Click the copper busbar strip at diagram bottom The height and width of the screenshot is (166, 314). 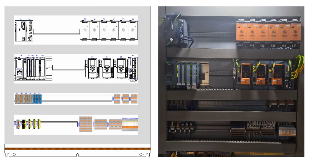coord(78,149)
